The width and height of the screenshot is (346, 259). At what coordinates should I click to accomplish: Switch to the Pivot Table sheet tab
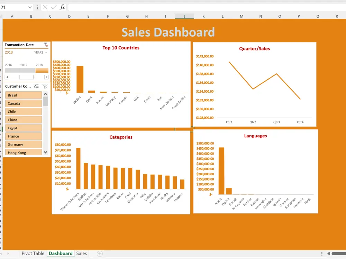click(33, 253)
